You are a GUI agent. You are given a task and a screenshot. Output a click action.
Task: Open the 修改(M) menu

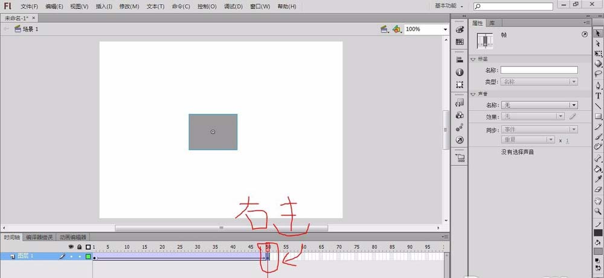(129, 7)
